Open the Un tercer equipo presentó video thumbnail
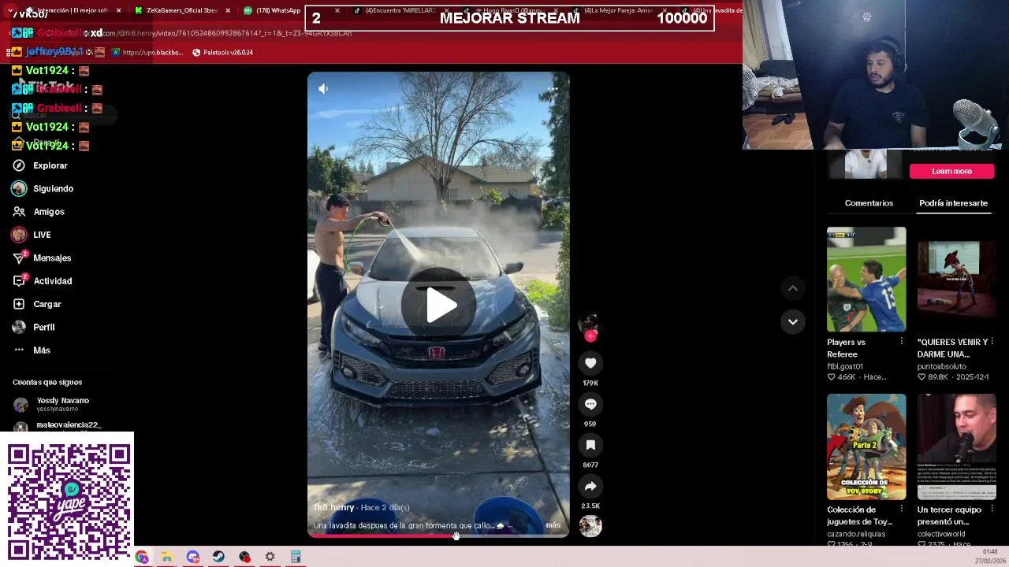The image size is (1009, 567). pos(956,447)
